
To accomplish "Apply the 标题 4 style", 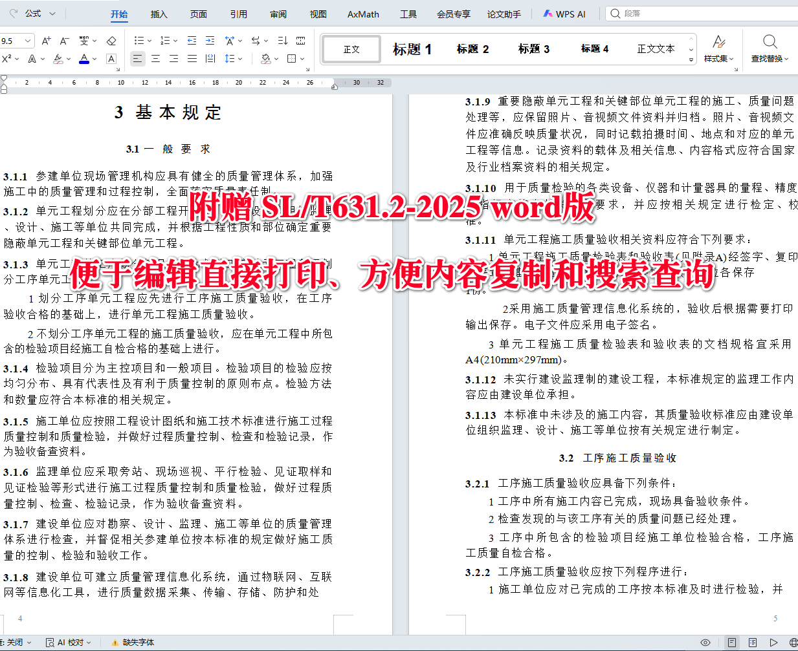I will tap(595, 49).
